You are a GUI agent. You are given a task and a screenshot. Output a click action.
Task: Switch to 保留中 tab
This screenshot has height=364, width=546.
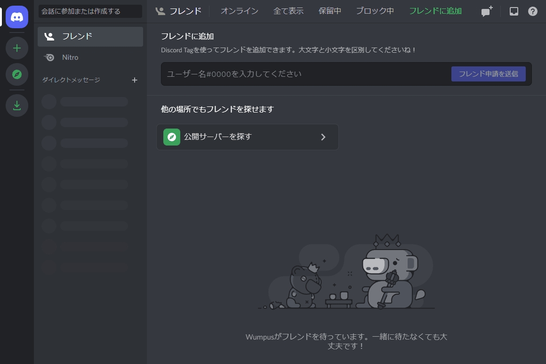tap(330, 11)
